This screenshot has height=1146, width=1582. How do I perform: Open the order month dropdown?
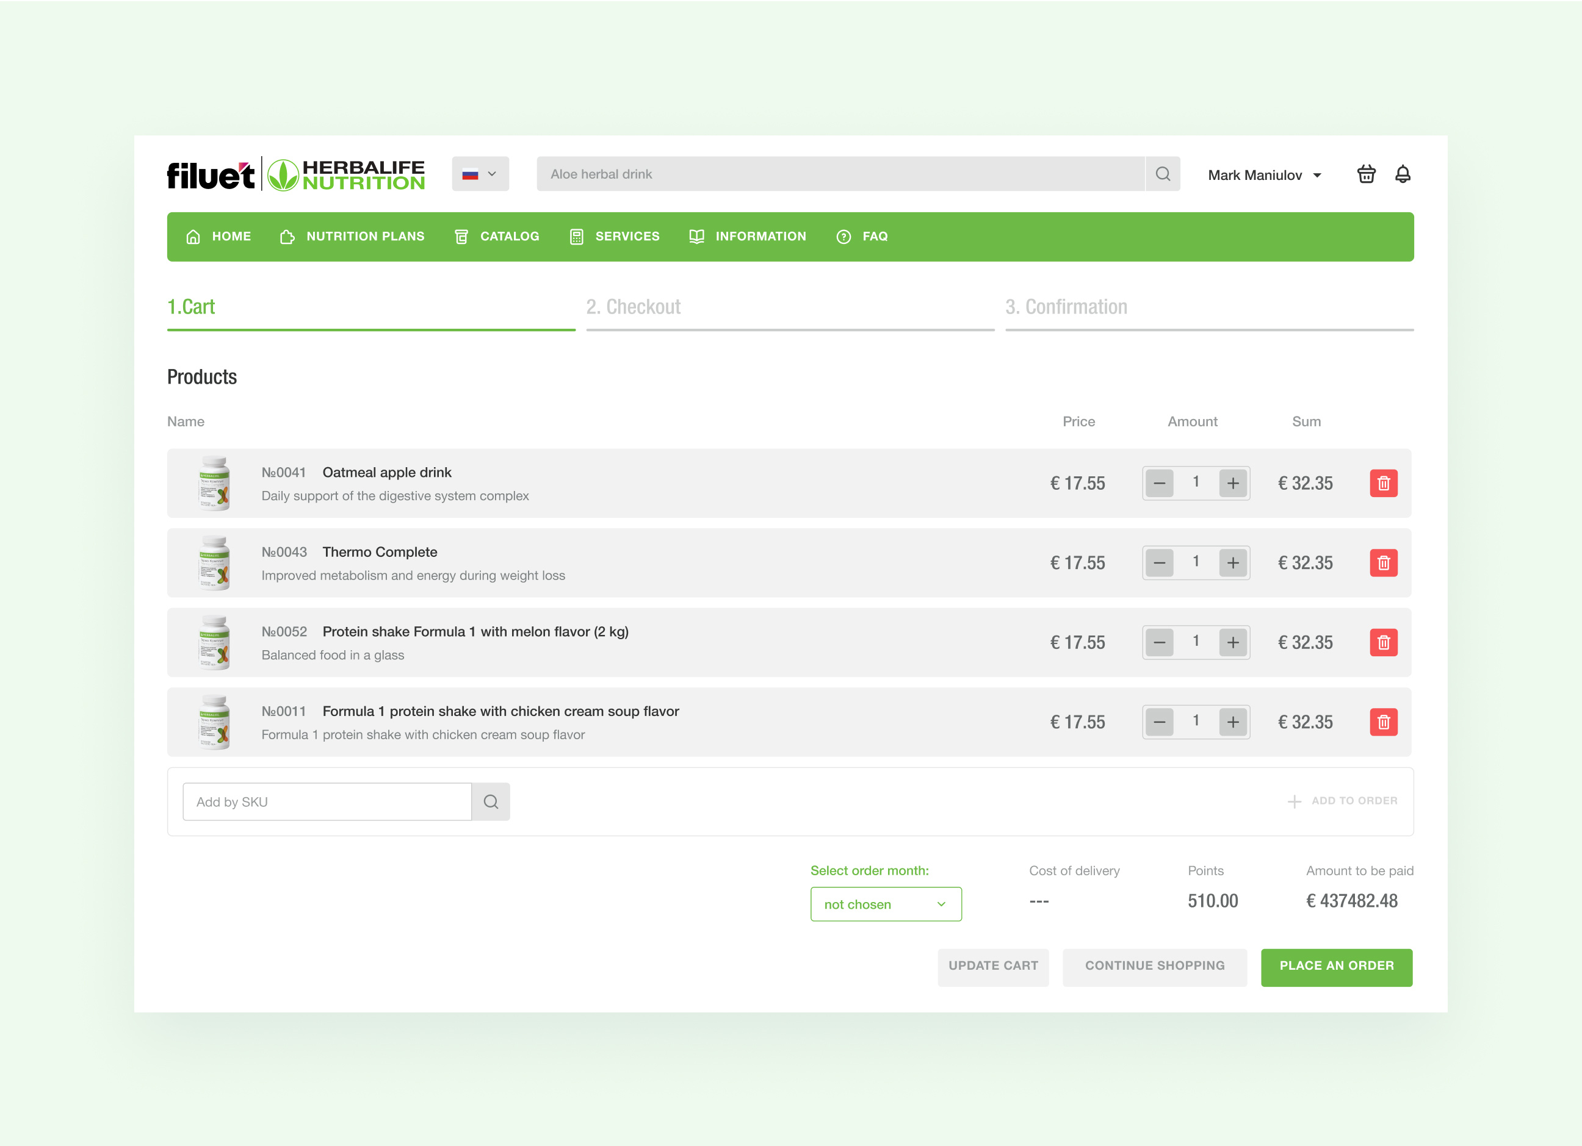pos(885,904)
